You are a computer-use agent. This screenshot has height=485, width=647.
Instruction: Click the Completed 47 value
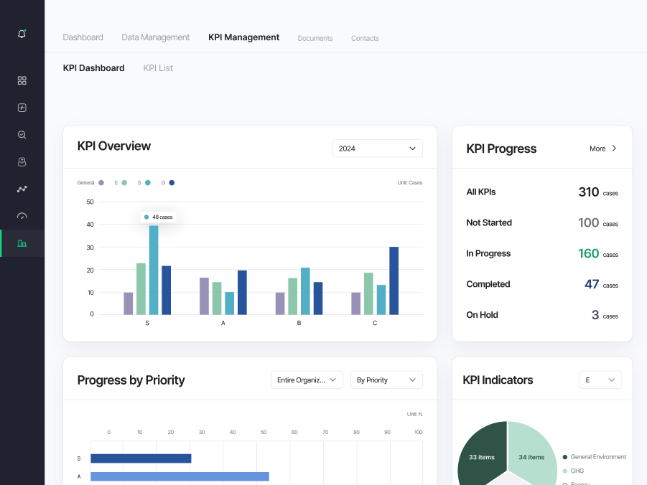592,284
